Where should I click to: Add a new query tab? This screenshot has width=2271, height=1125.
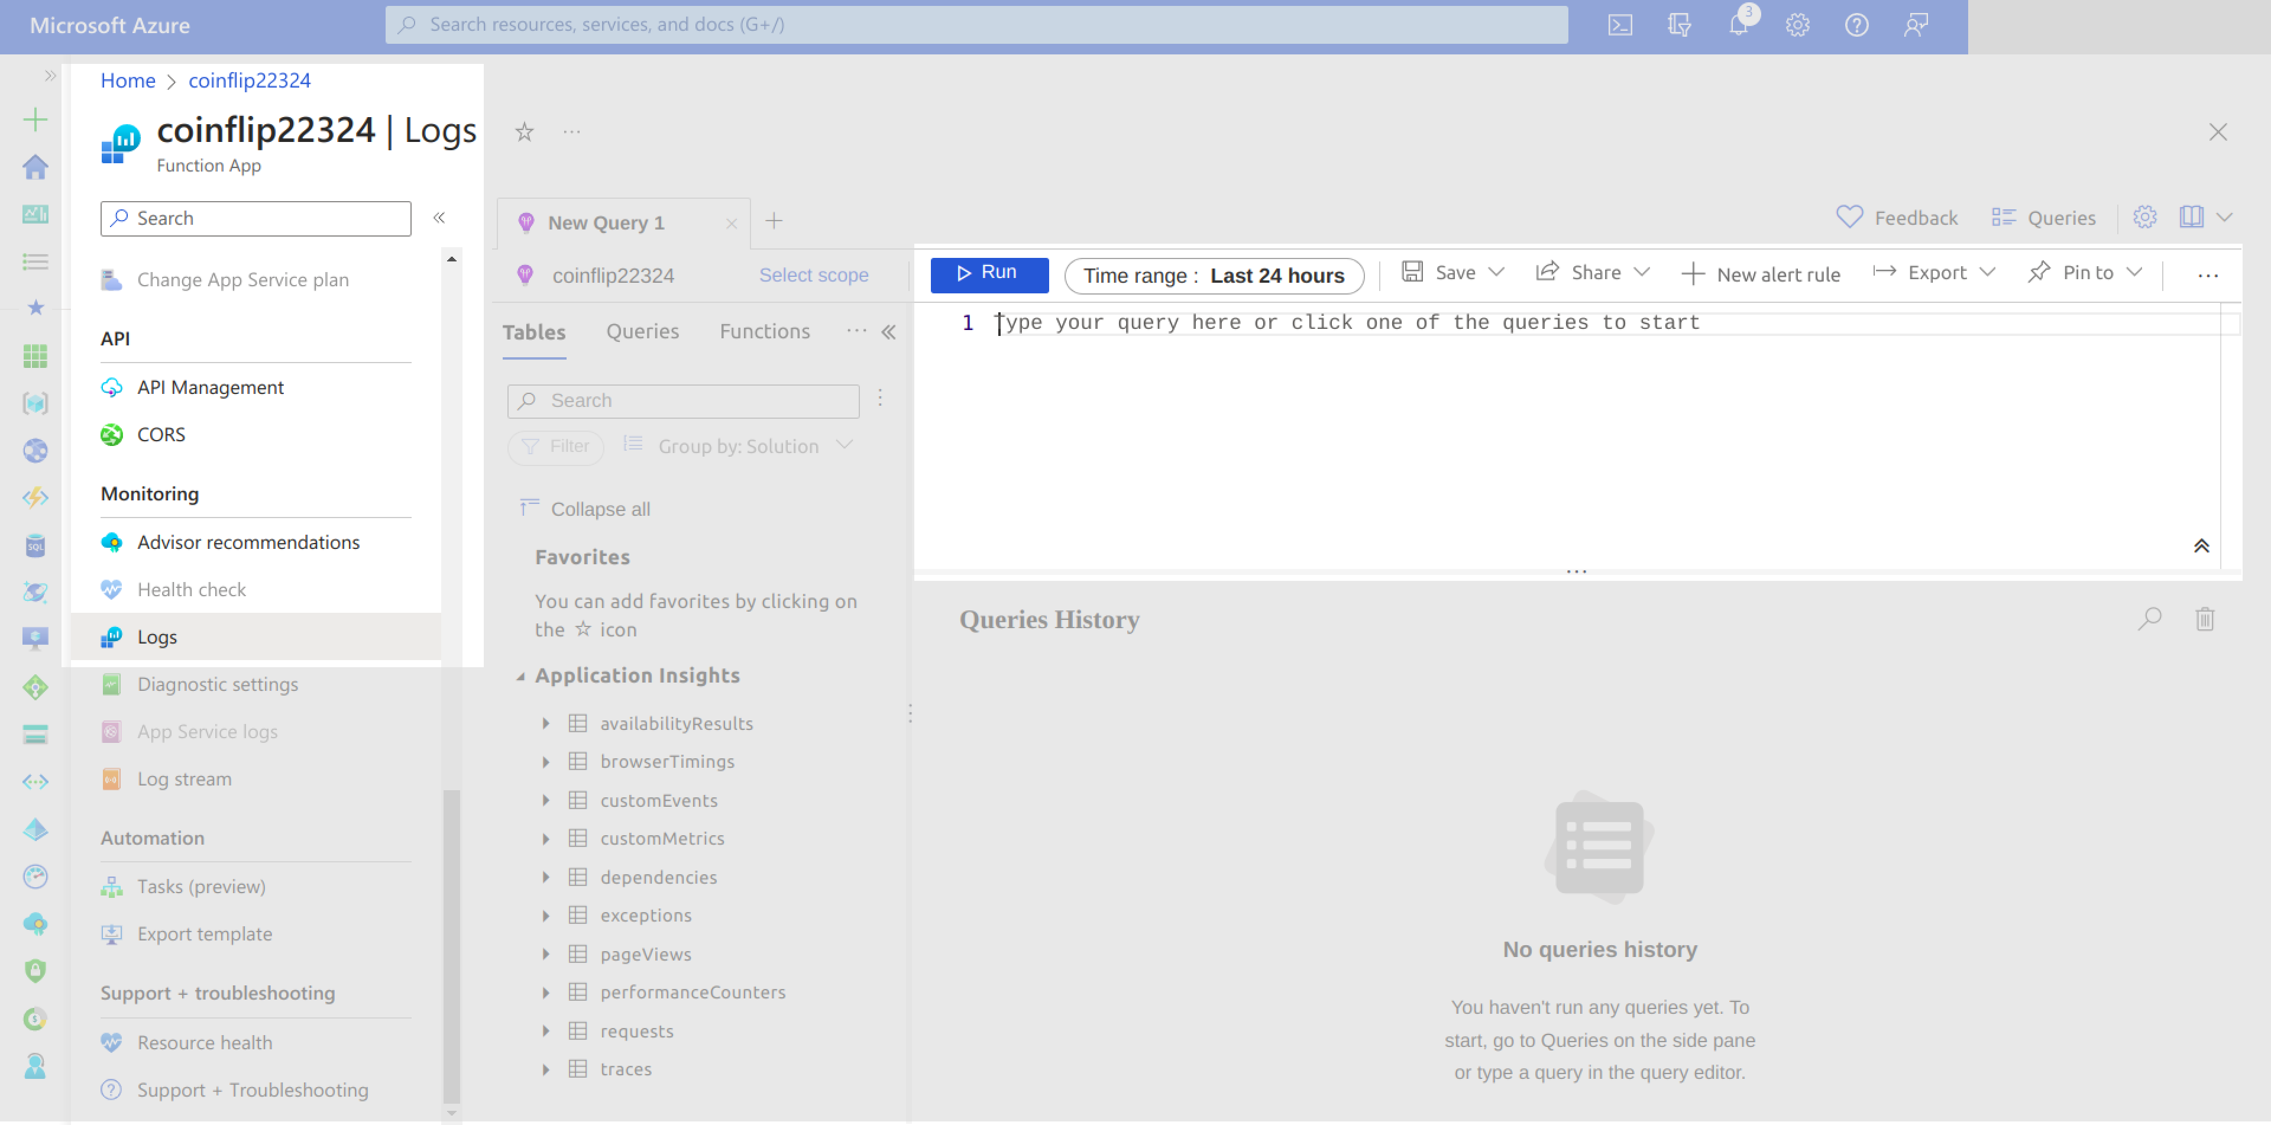(773, 221)
